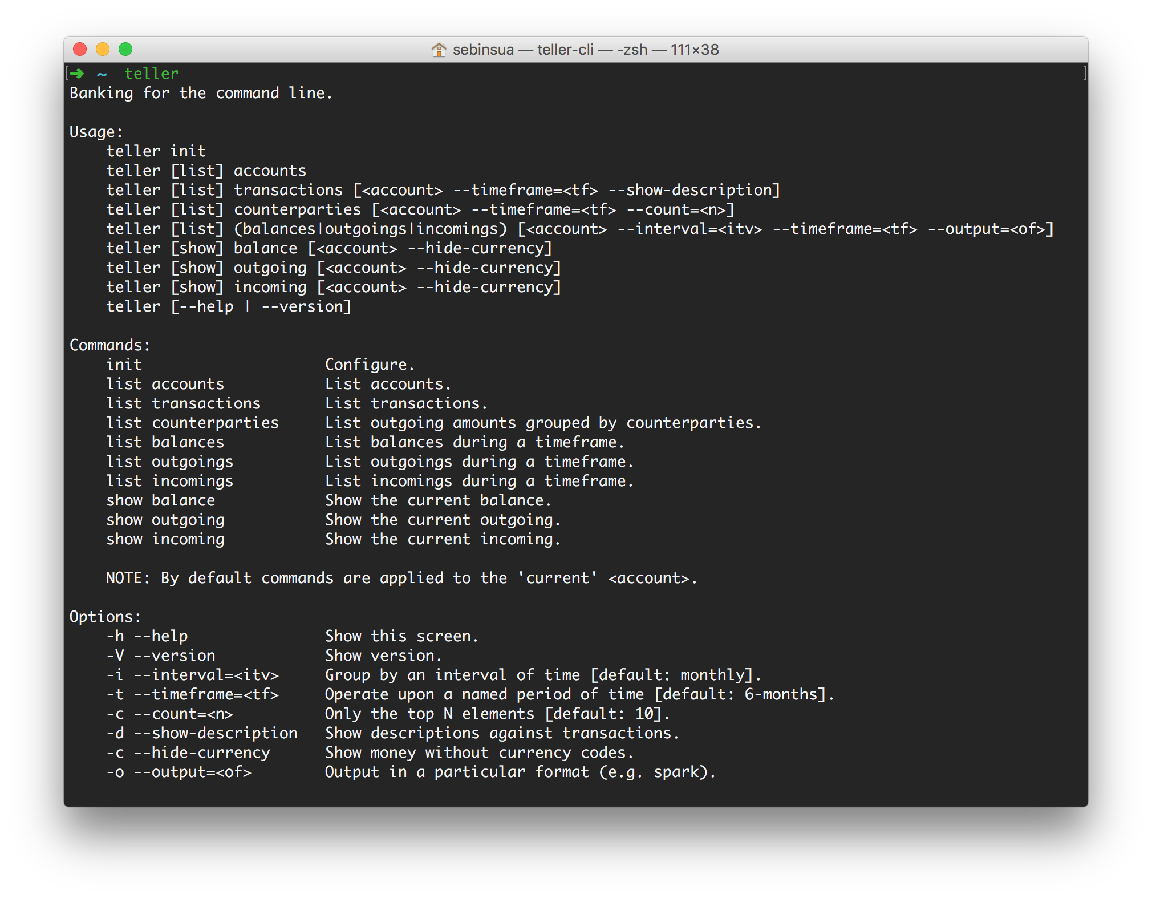
Task: Click the window title text sebinsua — teller-cli
Action: (x=585, y=50)
